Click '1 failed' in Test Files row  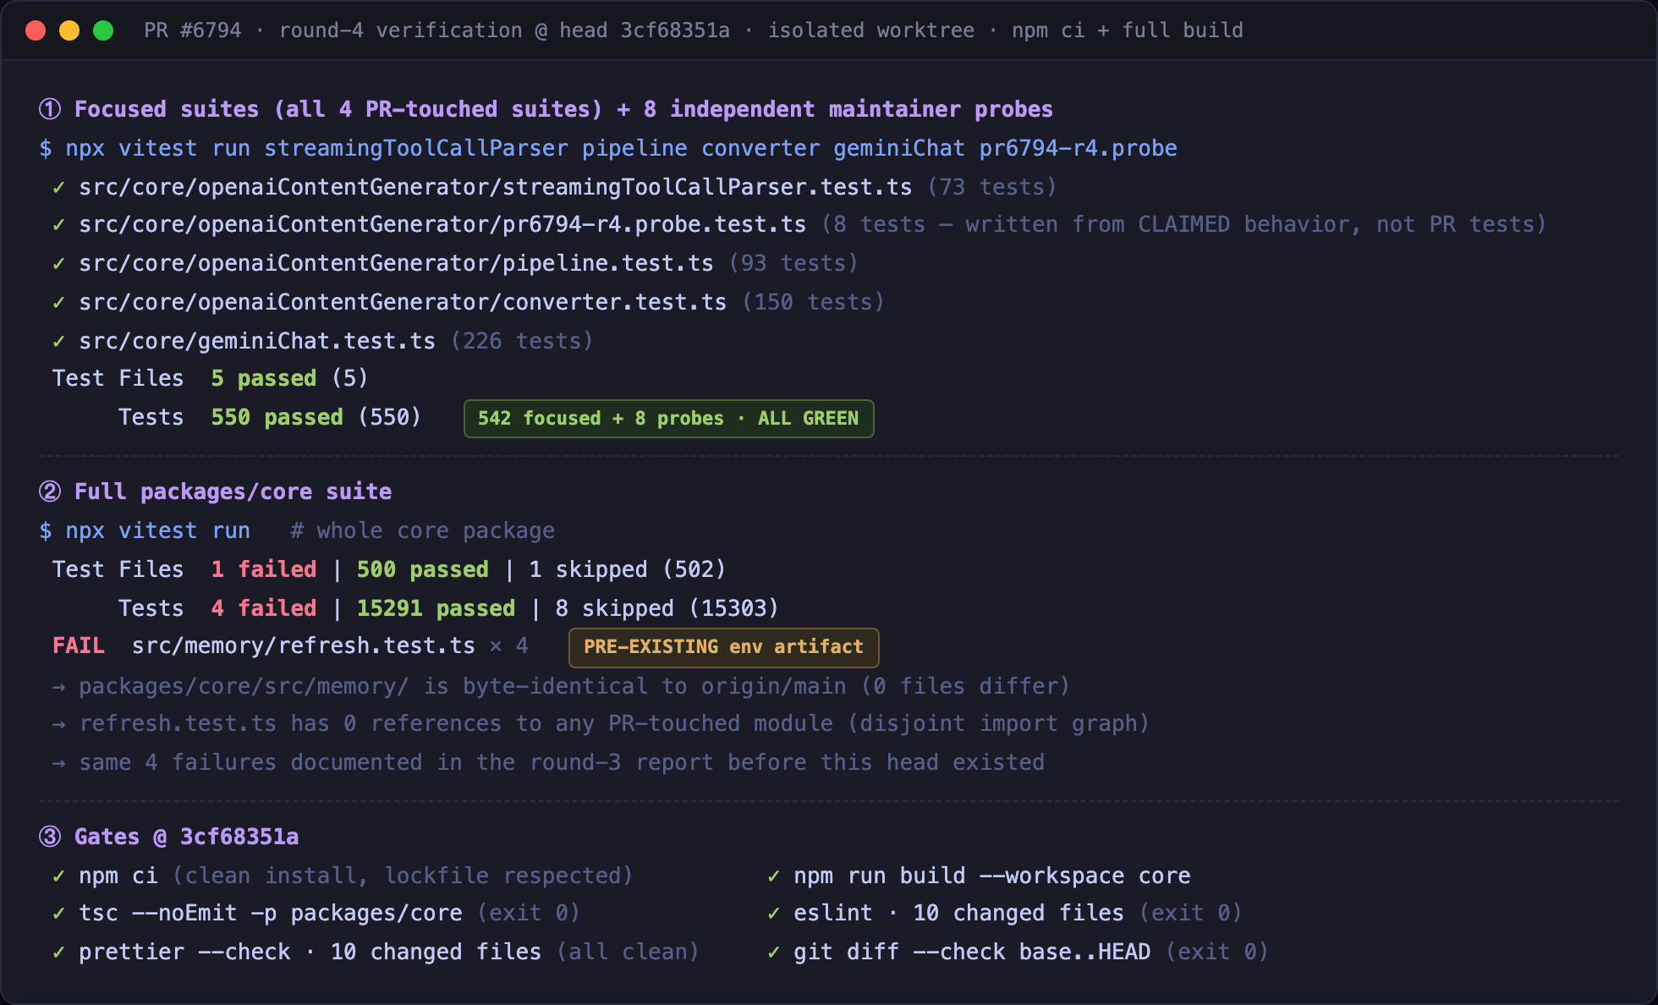click(x=264, y=569)
